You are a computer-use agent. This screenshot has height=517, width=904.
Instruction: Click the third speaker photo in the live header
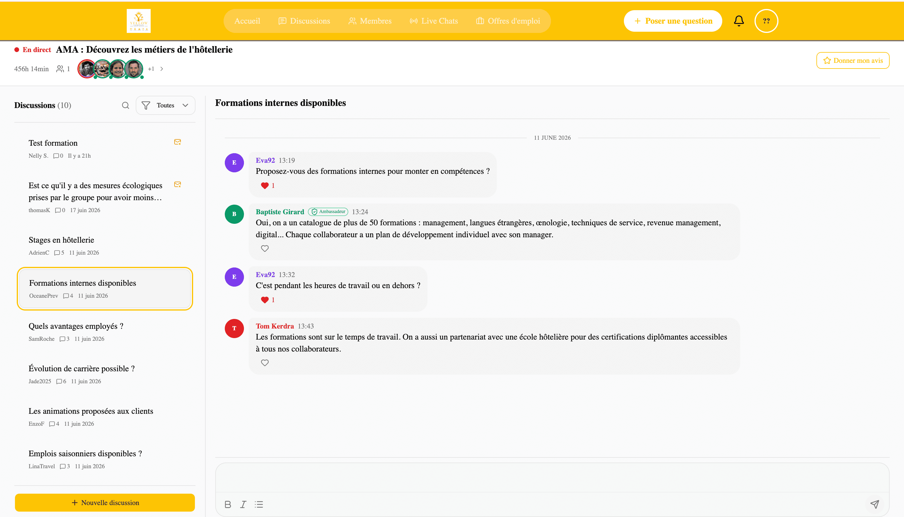click(118, 69)
